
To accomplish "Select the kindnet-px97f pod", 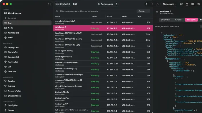I will tap(103, 105).
